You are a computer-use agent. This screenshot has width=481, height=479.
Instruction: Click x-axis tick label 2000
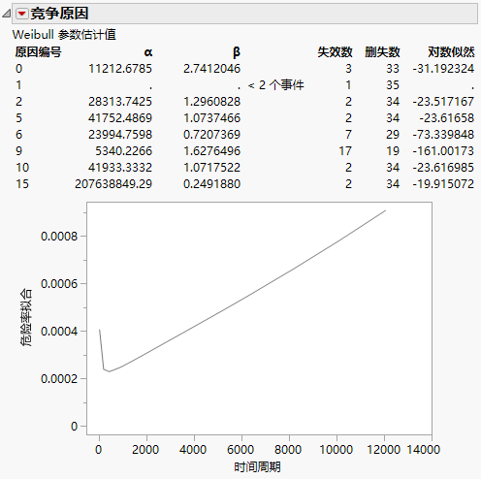[145, 450]
